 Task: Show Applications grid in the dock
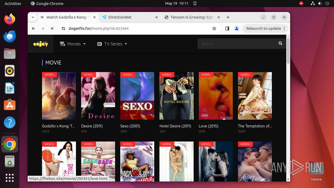pos(10,178)
